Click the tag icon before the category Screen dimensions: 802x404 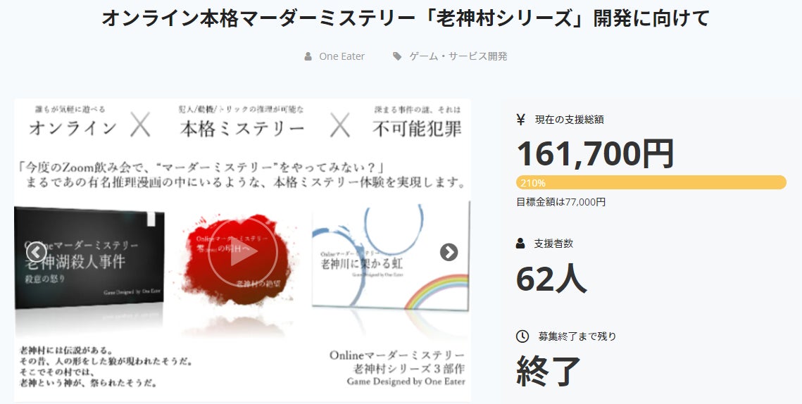tap(398, 56)
